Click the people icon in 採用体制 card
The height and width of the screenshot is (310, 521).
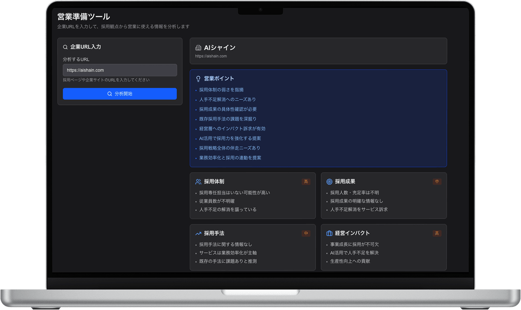(x=198, y=182)
